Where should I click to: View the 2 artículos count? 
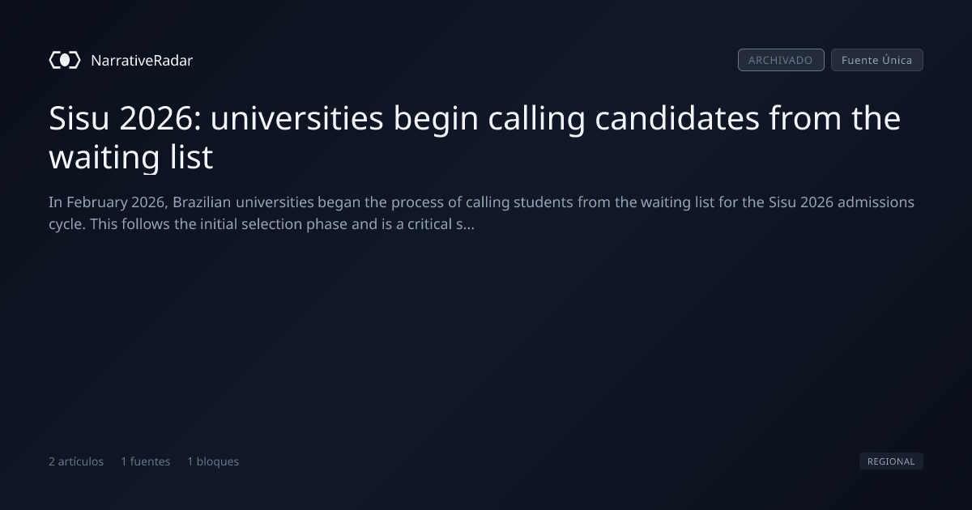coord(76,461)
